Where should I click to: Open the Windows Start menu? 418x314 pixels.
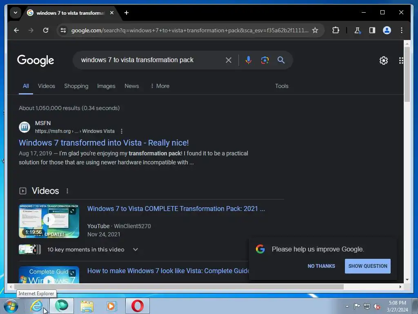(11, 306)
